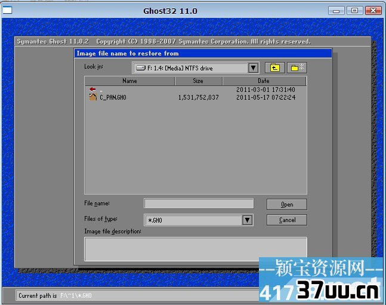386x305 pixels.
Task: Click the Open button
Action: click(x=287, y=205)
